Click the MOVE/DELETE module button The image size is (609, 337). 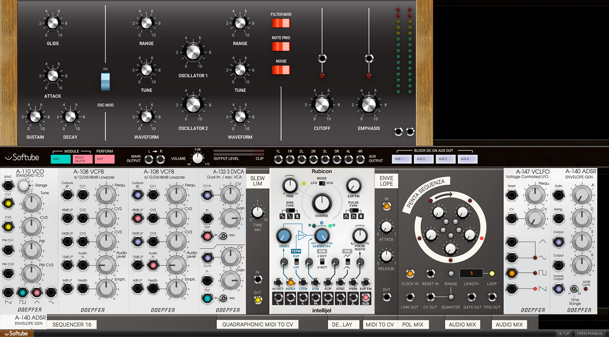[x=82, y=159]
